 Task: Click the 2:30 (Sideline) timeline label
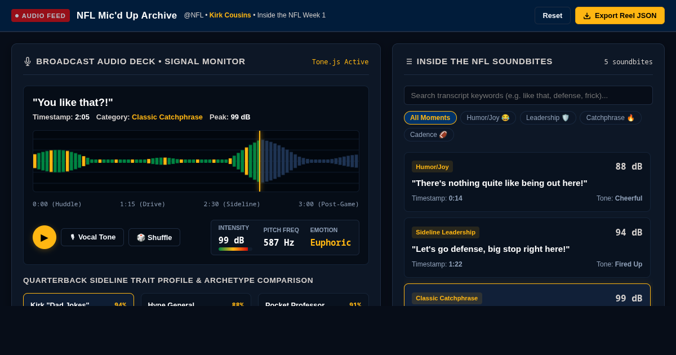(x=232, y=204)
